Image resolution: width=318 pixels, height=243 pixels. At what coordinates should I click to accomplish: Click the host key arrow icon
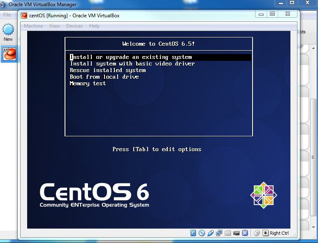[265, 233]
